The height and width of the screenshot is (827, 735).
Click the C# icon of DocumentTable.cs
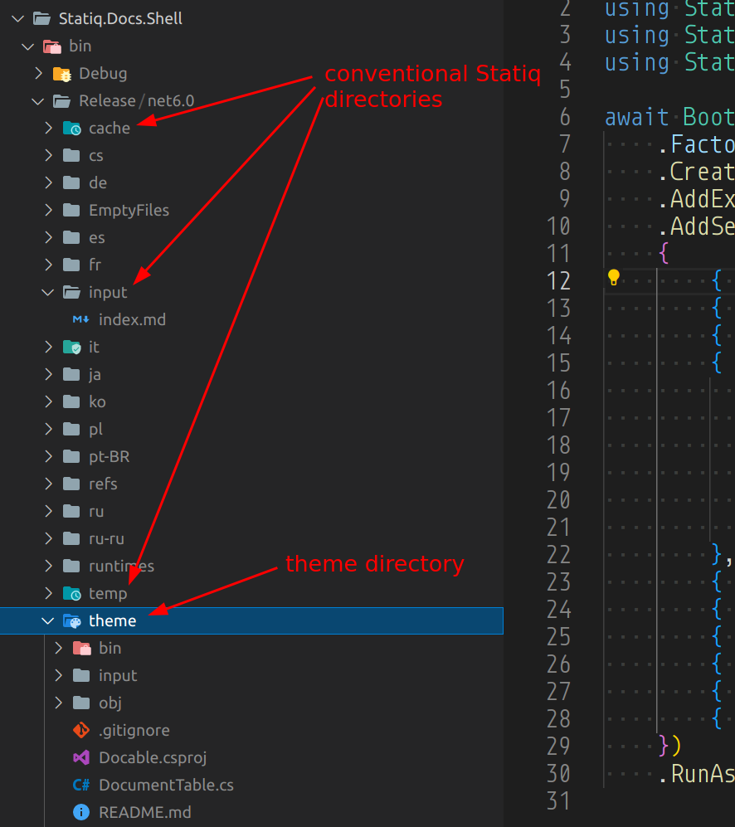[81, 786]
